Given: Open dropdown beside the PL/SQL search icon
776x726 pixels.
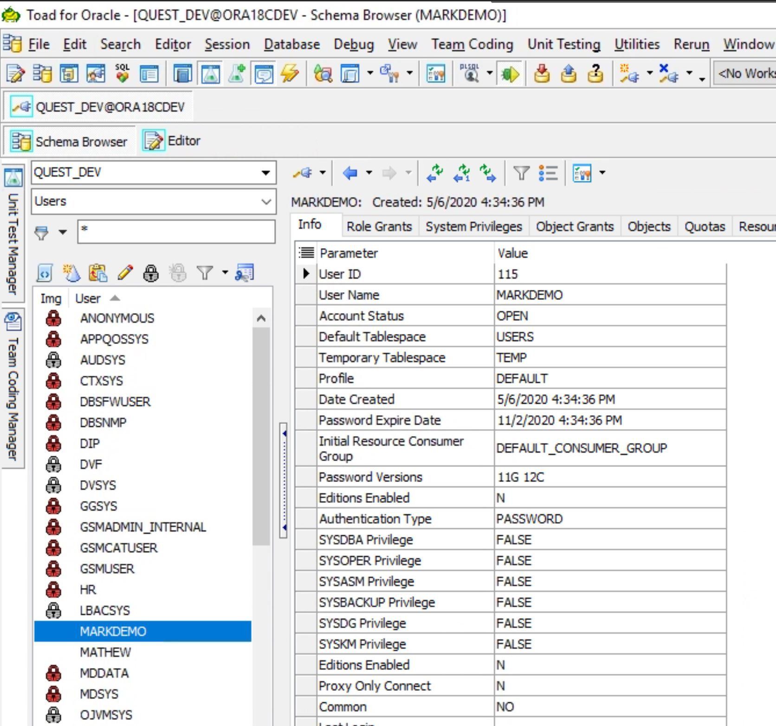Looking at the screenshot, I should 490,73.
